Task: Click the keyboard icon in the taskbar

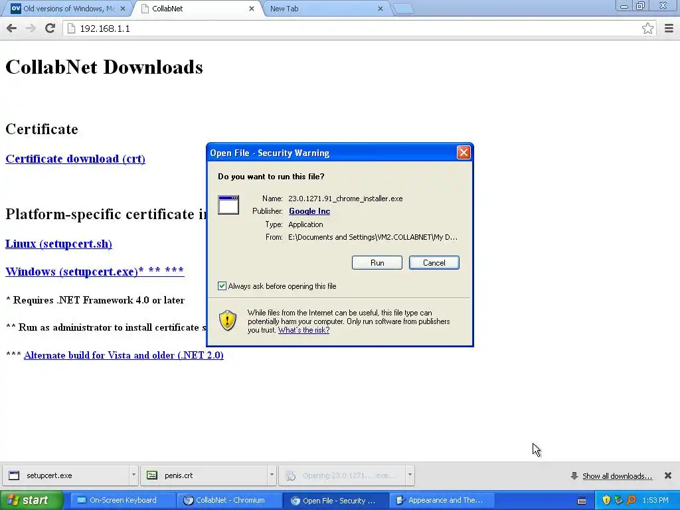Action: [x=582, y=501]
